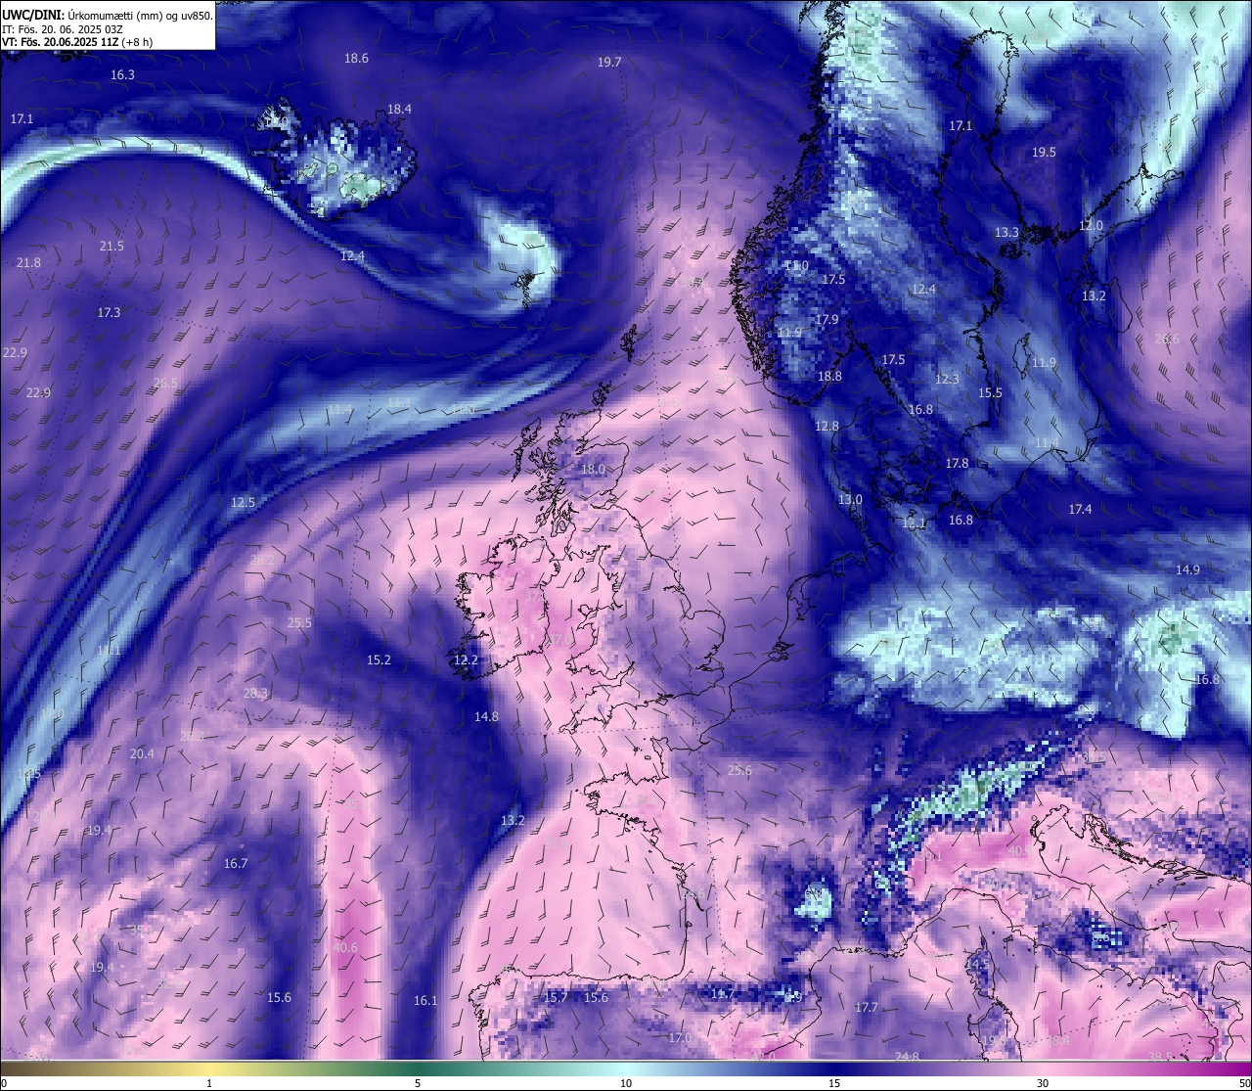
Task: Click the colorbar tick label 10
Action: [x=626, y=1083]
